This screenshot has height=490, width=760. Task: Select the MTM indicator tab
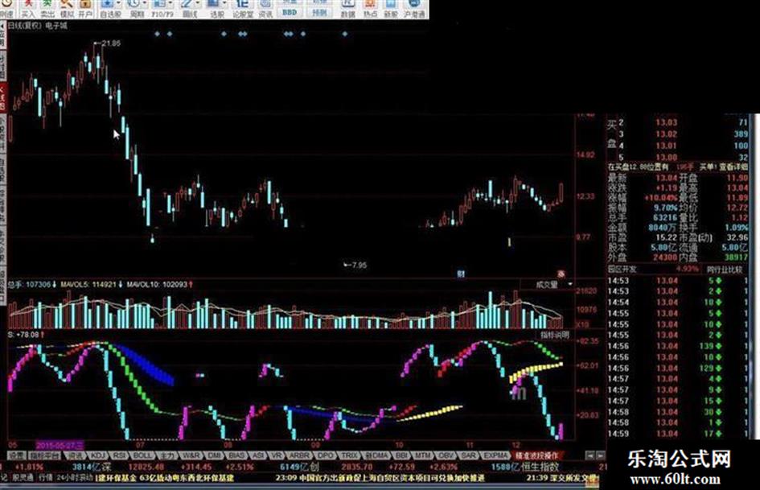coord(423,455)
